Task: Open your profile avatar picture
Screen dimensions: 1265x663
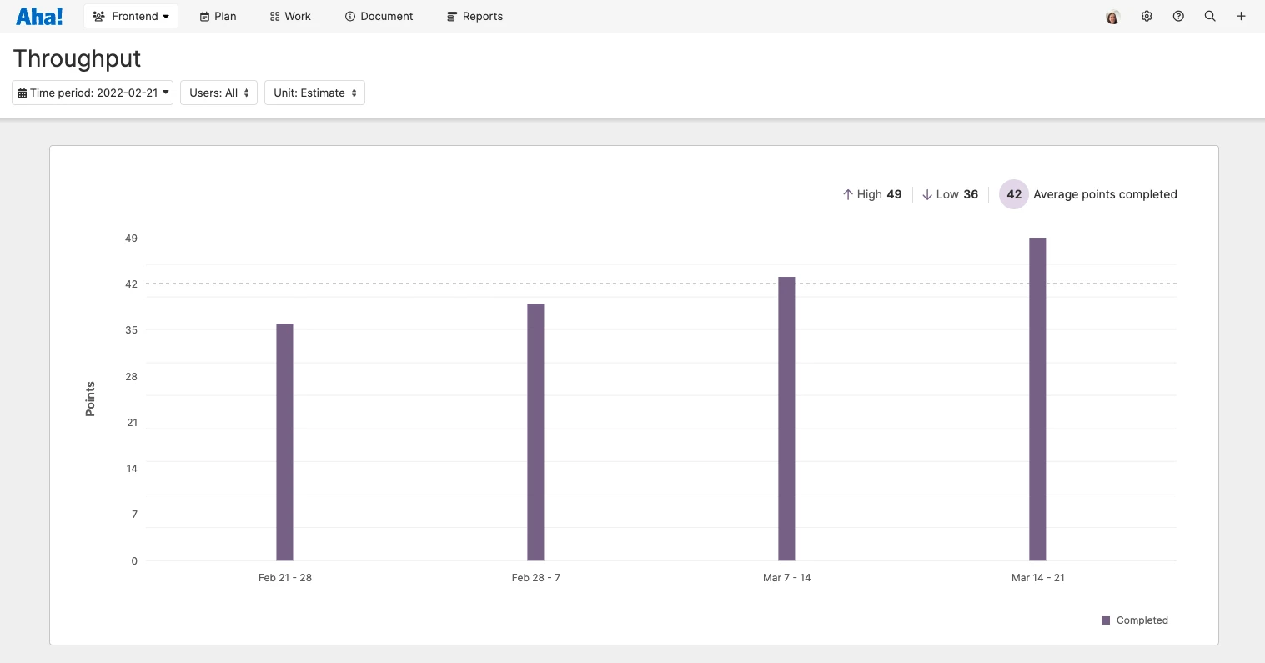Action: pos(1113,16)
